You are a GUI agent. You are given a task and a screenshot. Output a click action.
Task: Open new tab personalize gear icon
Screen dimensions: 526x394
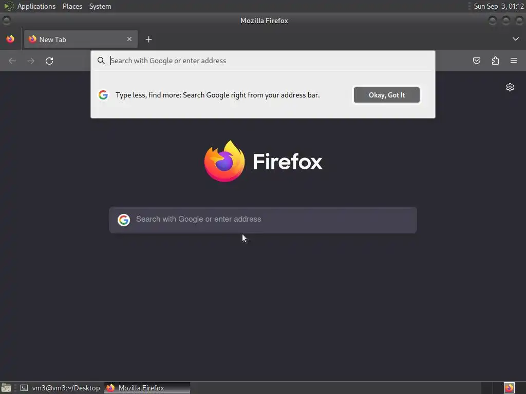[510, 87]
